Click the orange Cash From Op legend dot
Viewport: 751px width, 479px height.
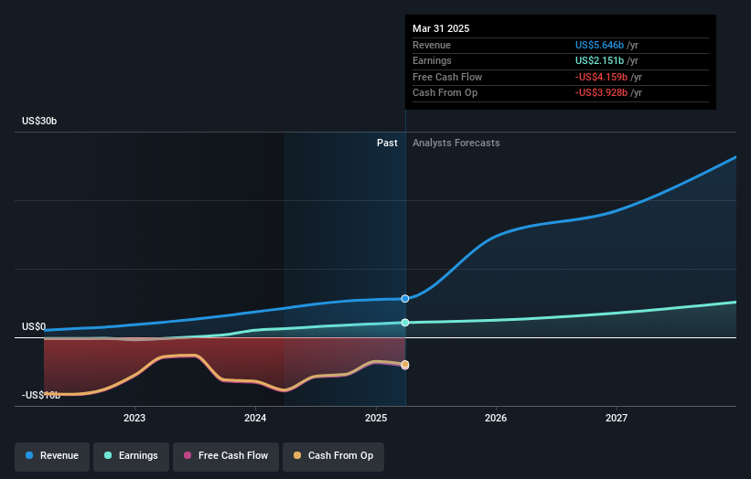click(297, 455)
